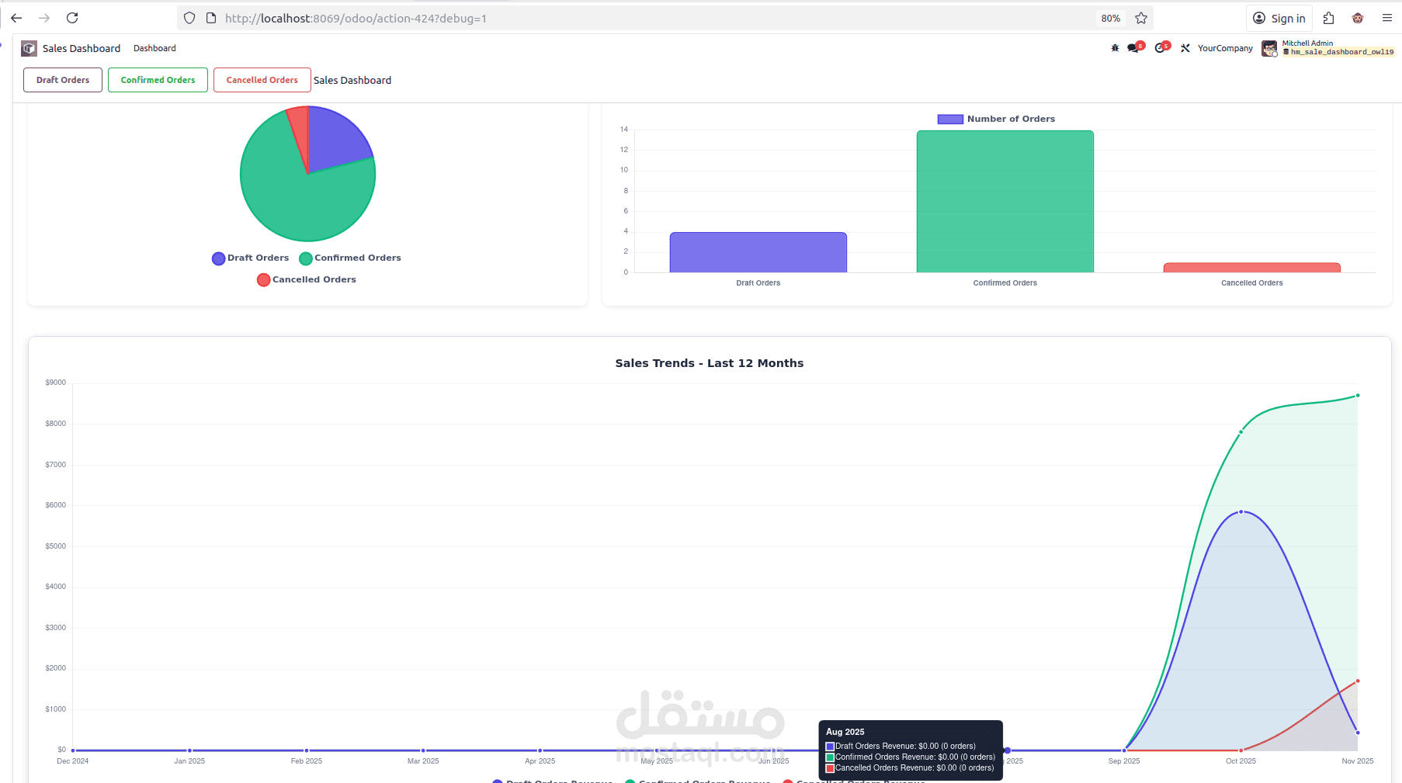Click the purple Draft Orders bar
The height and width of the screenshot is (783, 1402).
click(758, 252)
